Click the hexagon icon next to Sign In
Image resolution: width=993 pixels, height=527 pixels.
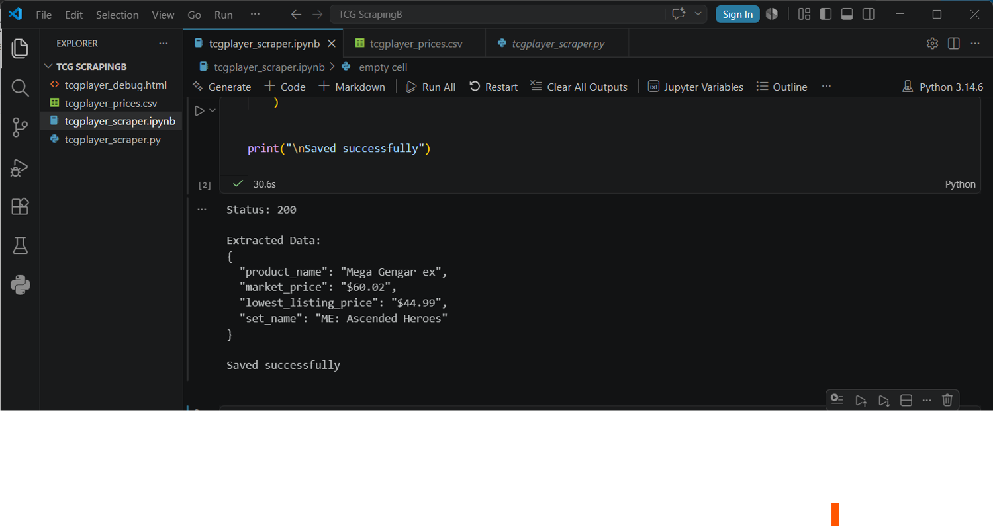tap(771, 14)
